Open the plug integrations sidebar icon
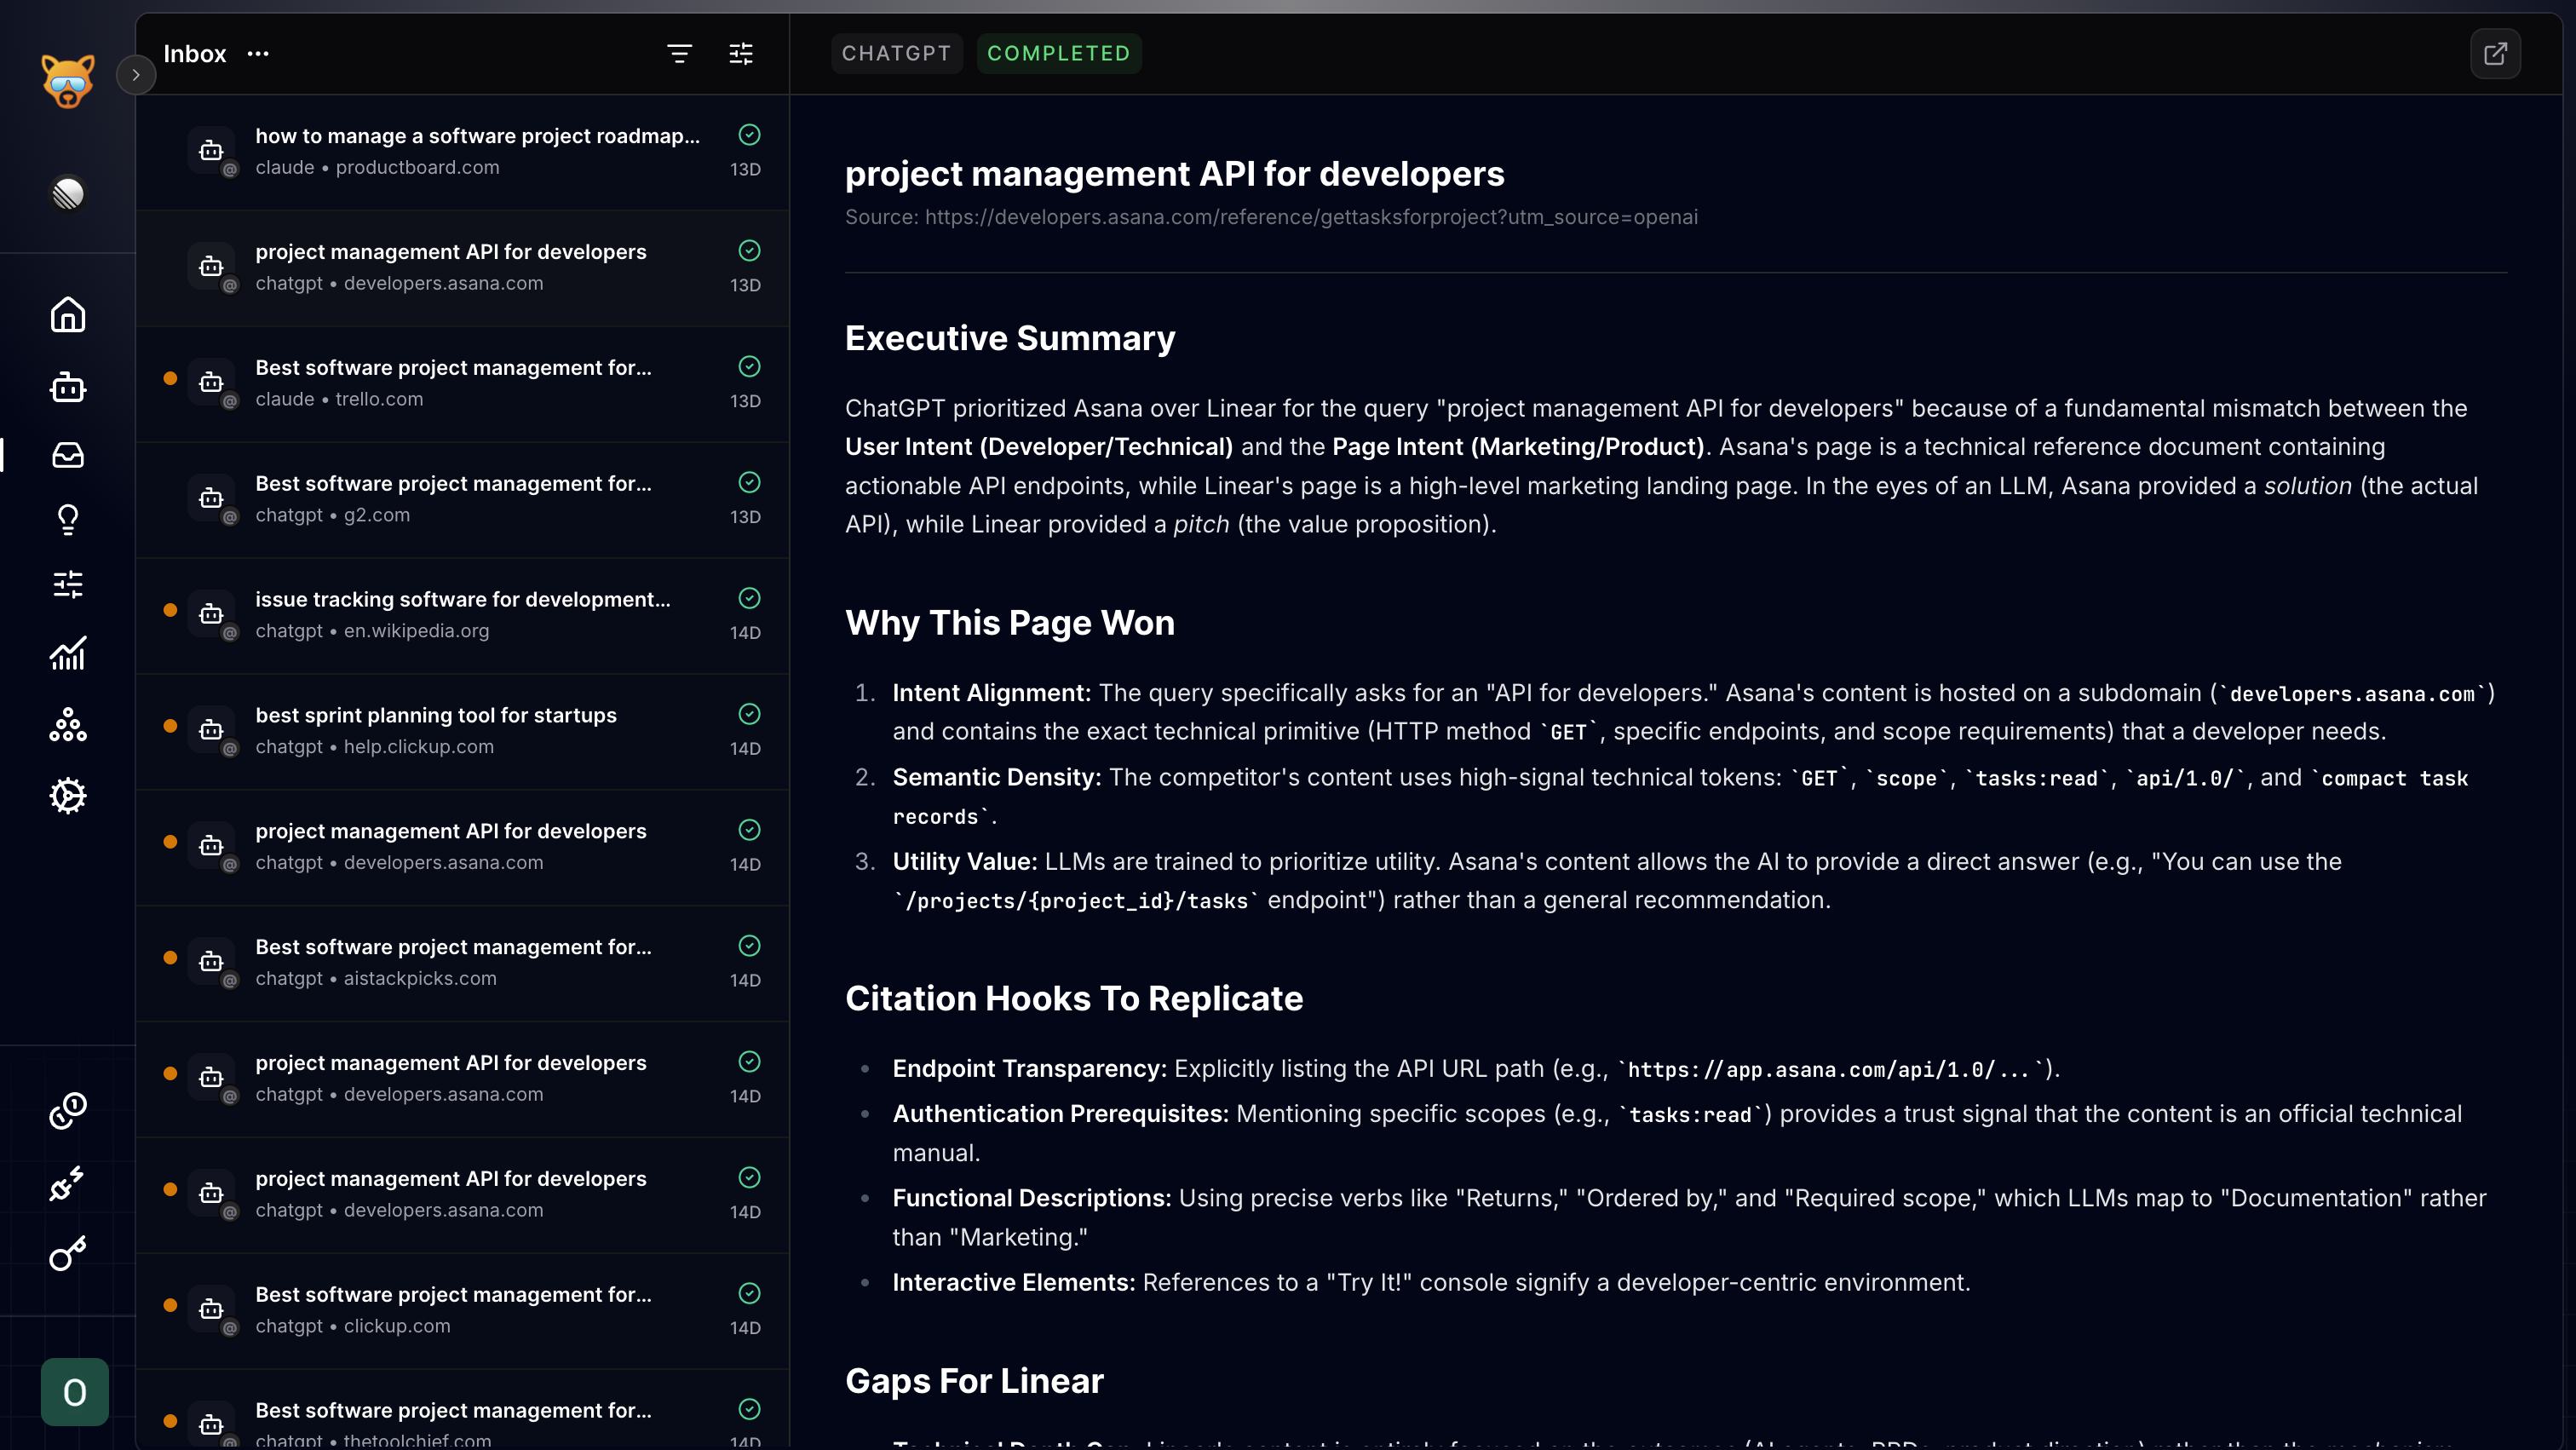 point(68,1184)
